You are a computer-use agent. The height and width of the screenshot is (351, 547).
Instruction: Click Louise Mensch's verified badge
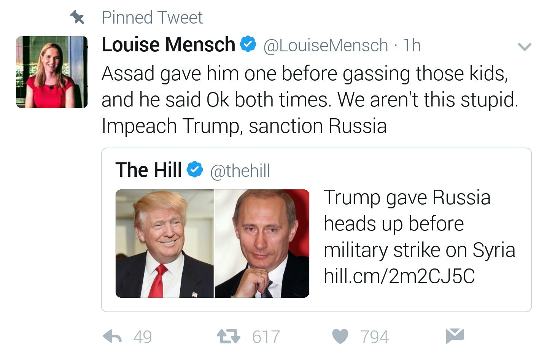coord(248,44)
